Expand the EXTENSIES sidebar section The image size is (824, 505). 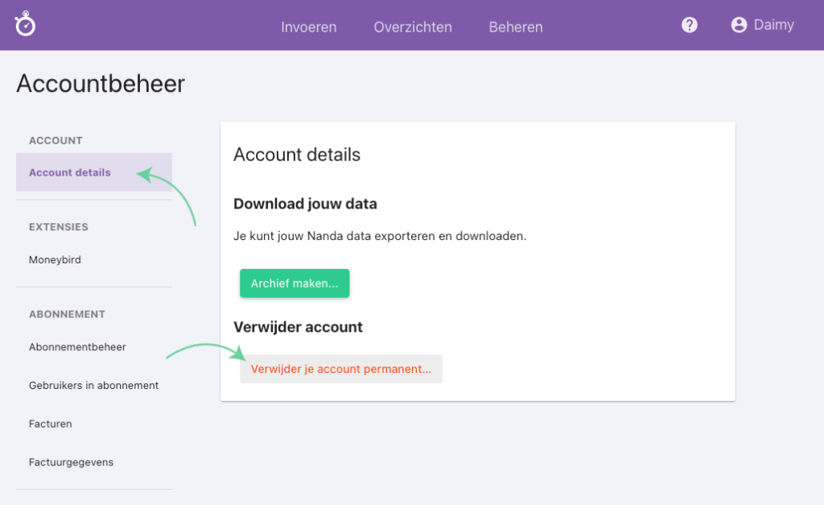pos(58,227)
